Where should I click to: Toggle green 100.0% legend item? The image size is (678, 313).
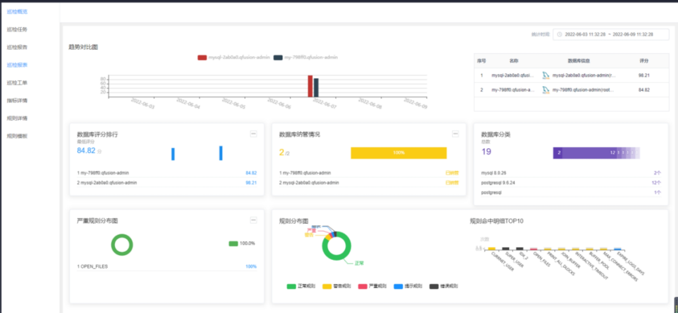(242, 243)
